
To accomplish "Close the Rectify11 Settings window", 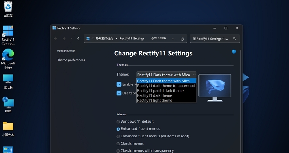I will [x=237, y=28].
